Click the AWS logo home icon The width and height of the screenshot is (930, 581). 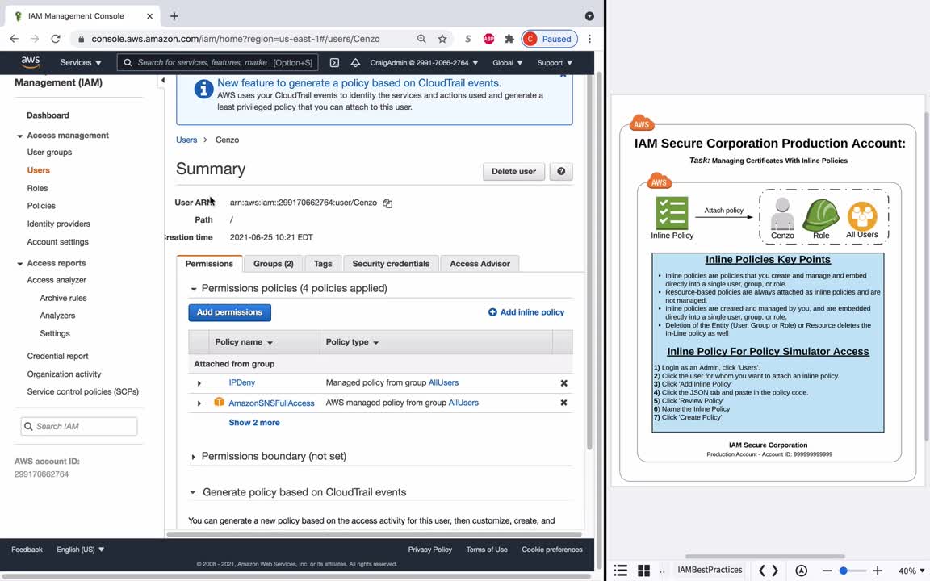(x=30, y=62)
